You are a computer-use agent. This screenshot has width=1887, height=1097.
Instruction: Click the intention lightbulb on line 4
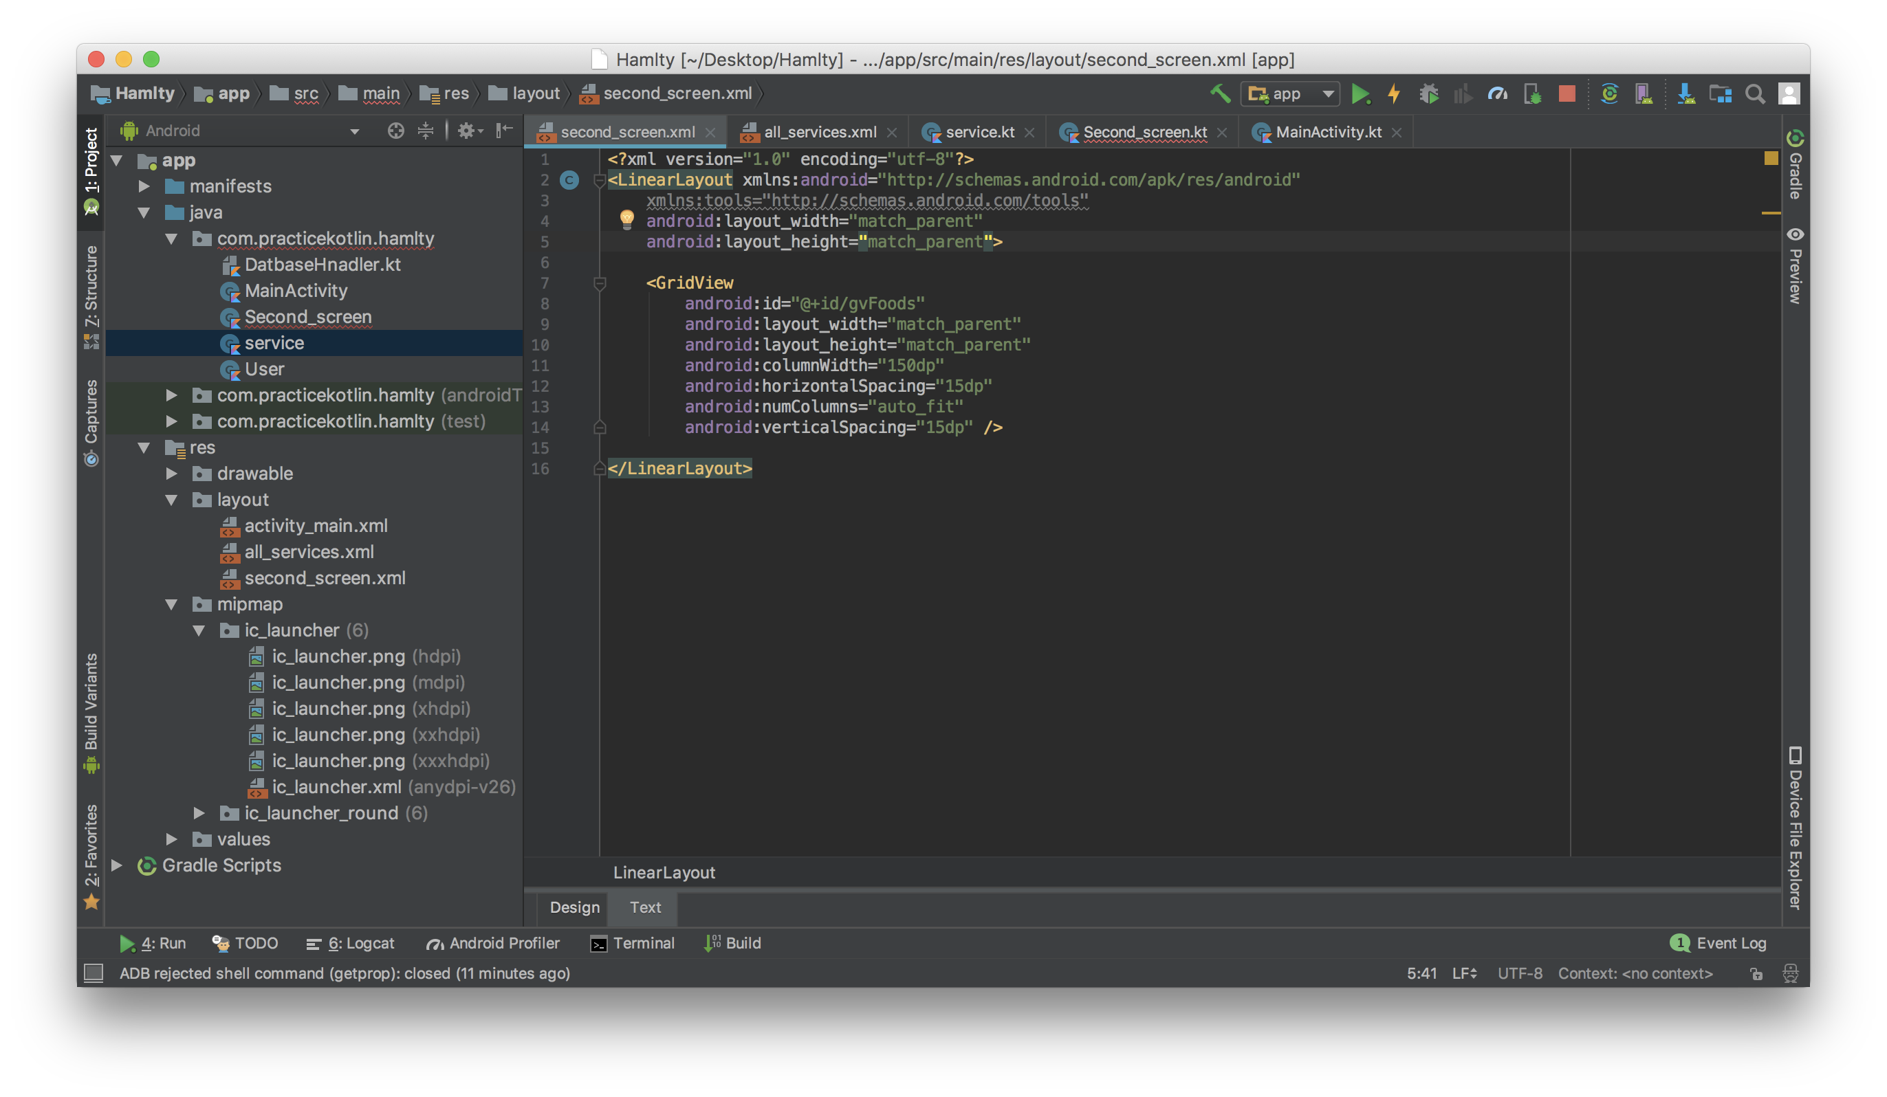tap(626, 219)
